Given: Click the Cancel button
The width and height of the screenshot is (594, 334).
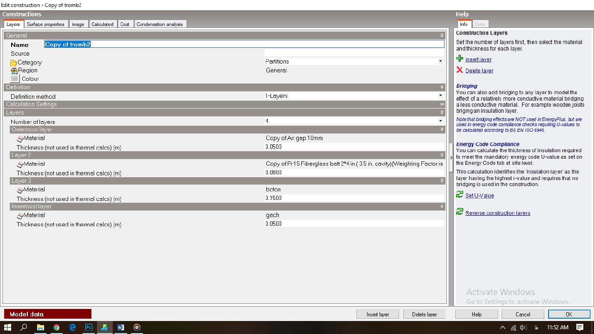Looking at the screenshot, I should pyautogui.click(x=523, y=314).
